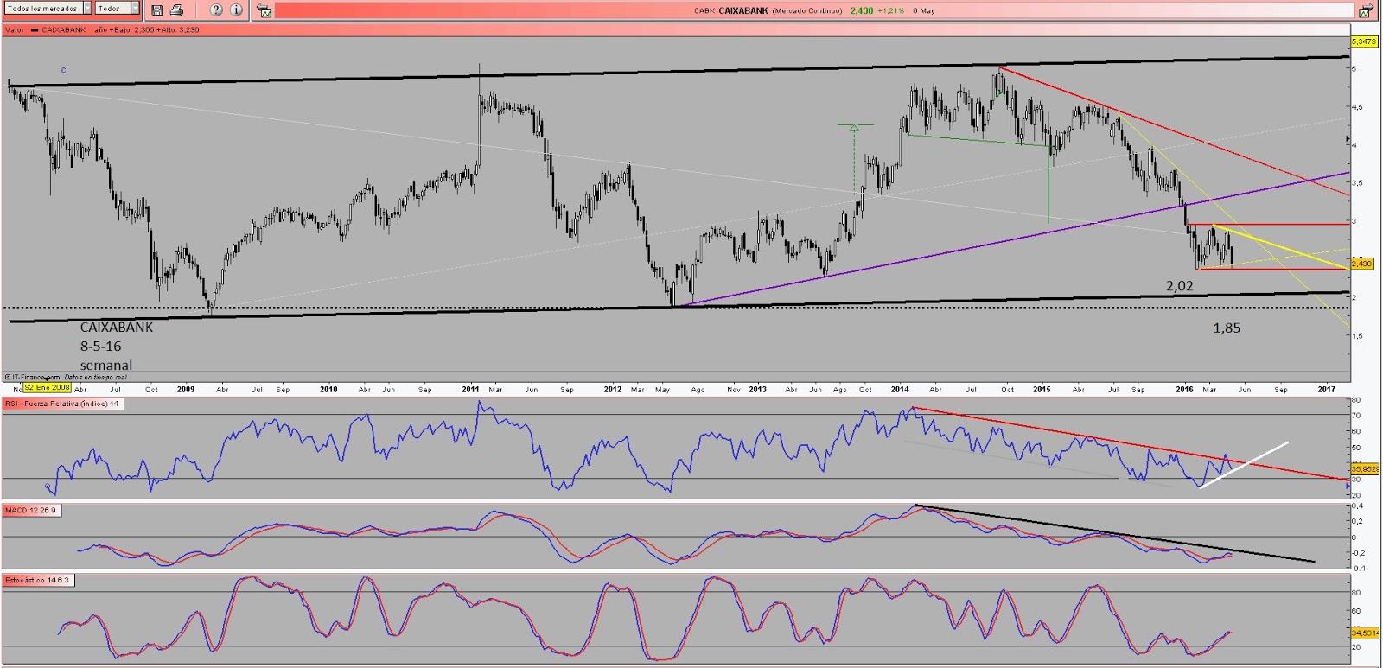Click the 'Valor' label in chart header
This screenshot has width=1383, height=668.
tap(15, 29)
